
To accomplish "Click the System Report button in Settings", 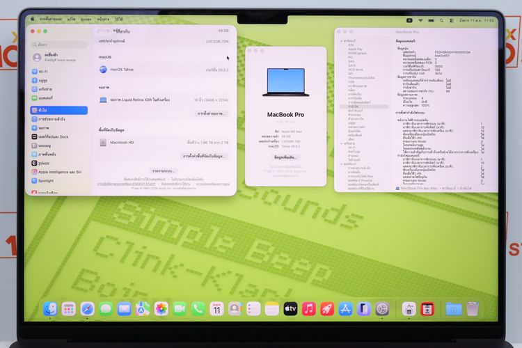I will [x=164, y=171].
